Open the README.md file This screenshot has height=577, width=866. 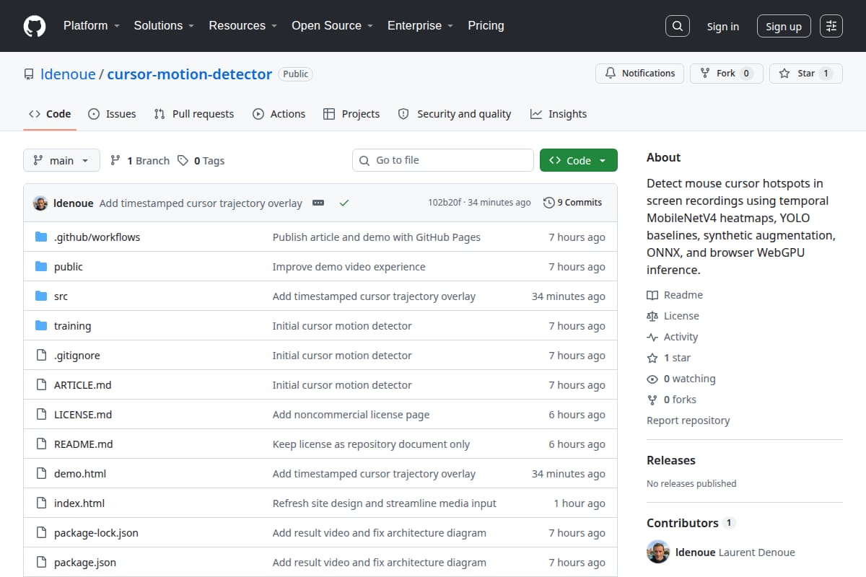coord(84,444)
